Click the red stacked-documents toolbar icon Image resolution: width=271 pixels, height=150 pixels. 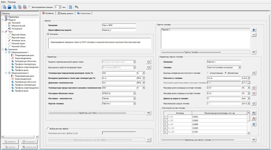25,7
